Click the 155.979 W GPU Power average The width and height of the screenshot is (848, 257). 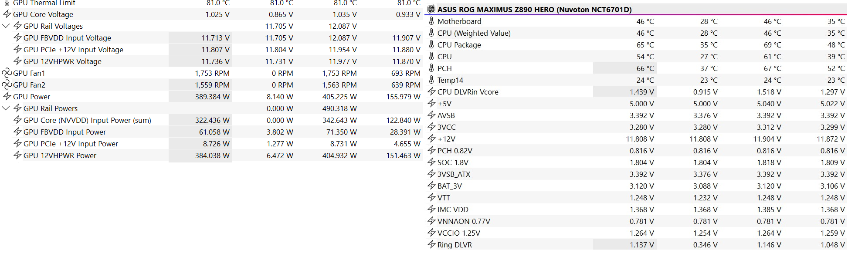click(403, 97)
